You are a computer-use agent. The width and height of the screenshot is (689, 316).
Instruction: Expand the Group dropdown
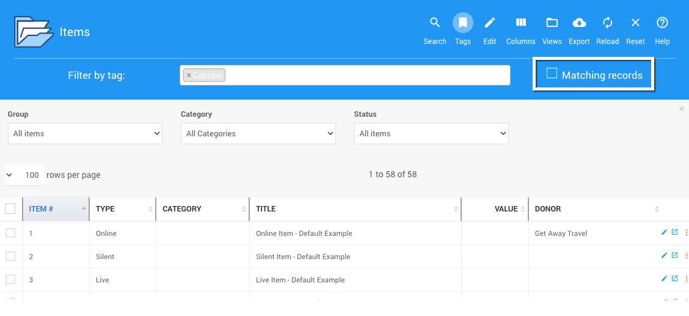coord(85,134)
